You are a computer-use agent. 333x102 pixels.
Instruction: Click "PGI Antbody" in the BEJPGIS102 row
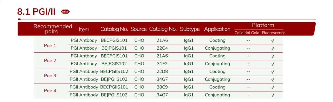(x=84, y=64)
